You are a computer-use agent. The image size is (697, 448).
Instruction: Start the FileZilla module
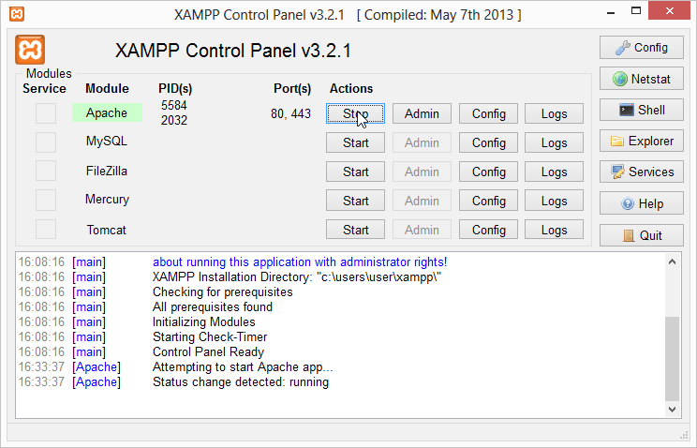356,172
